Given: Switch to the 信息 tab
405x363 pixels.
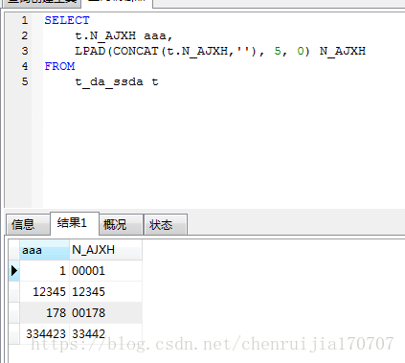Looking at the screenshot, I should [28, 224].
